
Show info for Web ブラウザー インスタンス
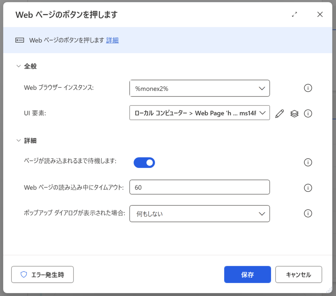(x=308, y=88)
